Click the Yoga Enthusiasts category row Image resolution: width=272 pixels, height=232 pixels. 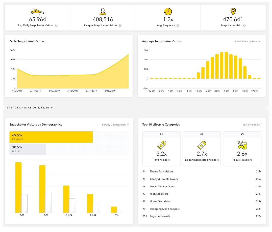point(202,216)
